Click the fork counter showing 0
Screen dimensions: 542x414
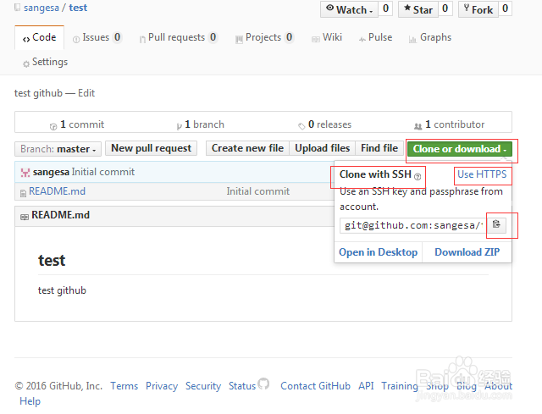[505, 9]
